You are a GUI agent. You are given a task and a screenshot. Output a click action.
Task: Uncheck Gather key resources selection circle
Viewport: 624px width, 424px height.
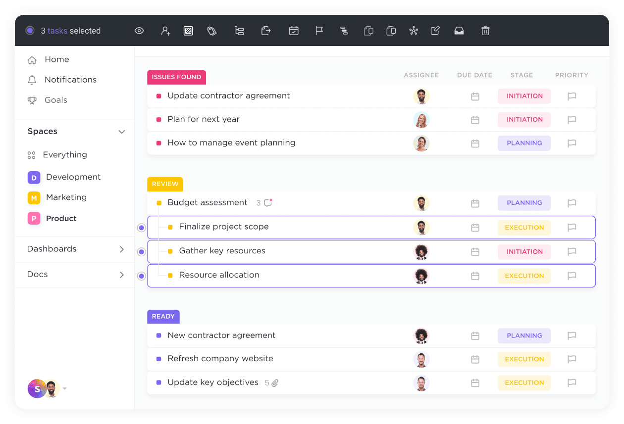tap(141, 251)
